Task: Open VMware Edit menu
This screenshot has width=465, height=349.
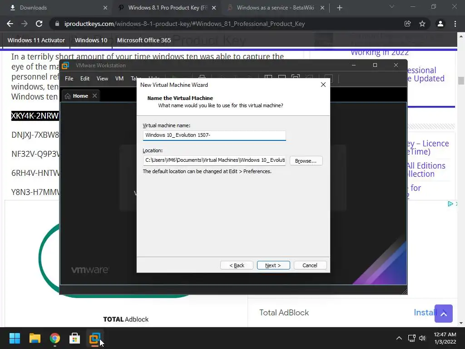Action: pyautogui.click(x=85, y=79)
